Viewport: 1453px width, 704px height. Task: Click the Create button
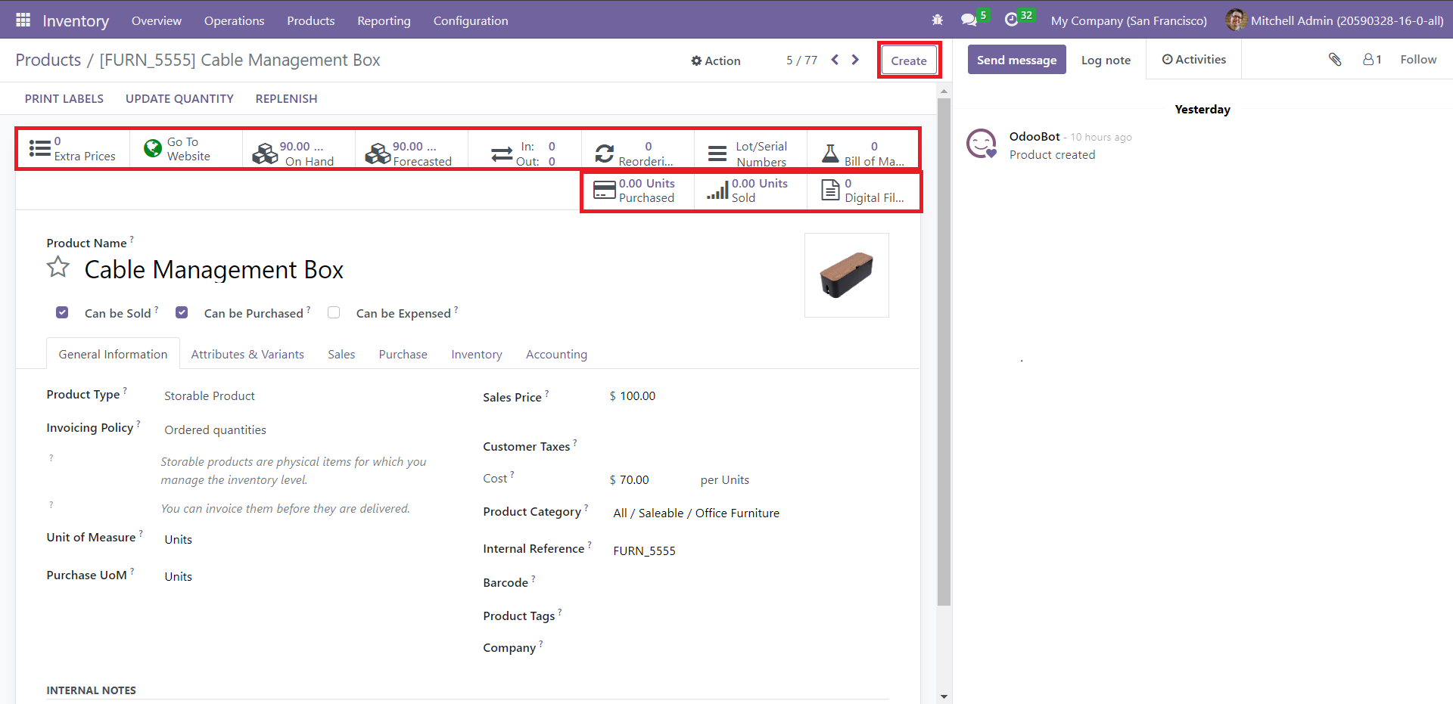pyautogui.click(x=909, y=60)
